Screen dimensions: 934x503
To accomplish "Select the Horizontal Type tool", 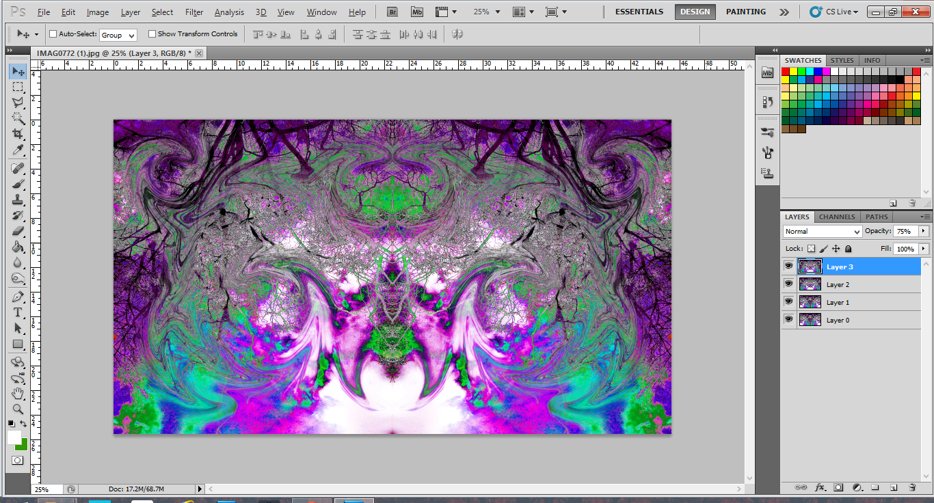I will pyautogui.click(x=18, y=312).
